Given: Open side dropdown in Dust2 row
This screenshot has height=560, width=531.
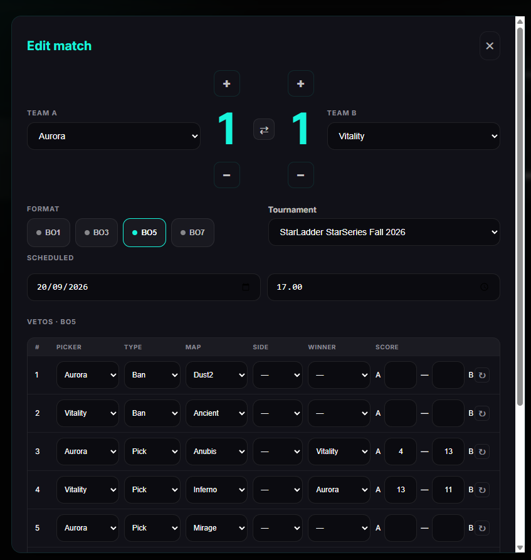Looking at the screenshot, I should click(278, 375).
